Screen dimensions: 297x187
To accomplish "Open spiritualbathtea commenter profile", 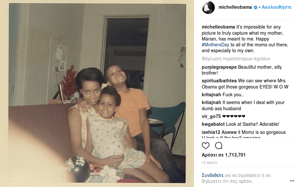I will click(219, 81).
